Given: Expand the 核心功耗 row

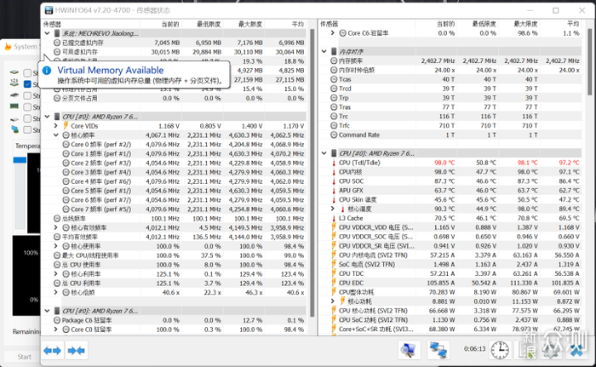Looking at the screenshot, I should click(333, 301).
